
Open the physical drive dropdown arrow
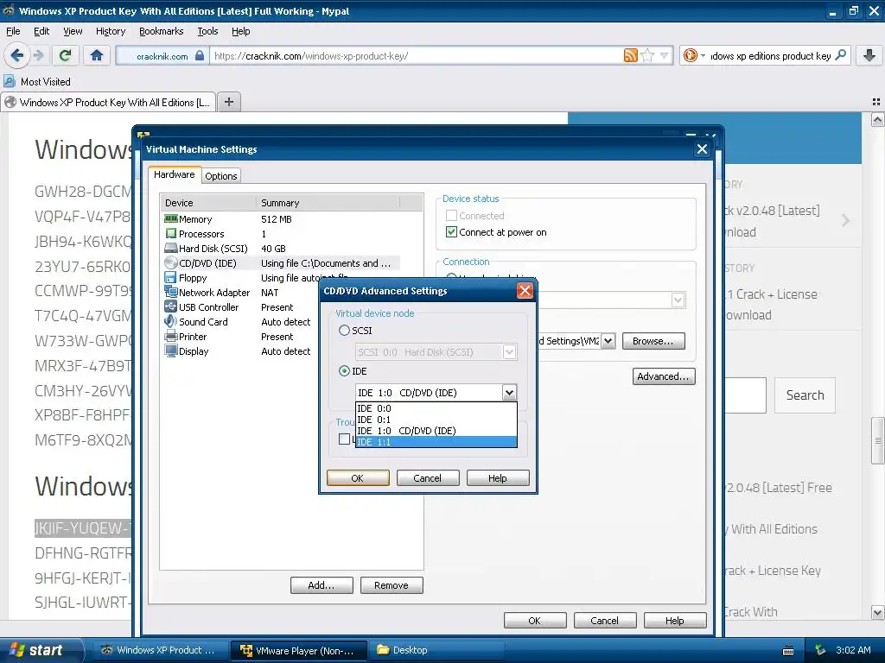(x=678, y=300)
